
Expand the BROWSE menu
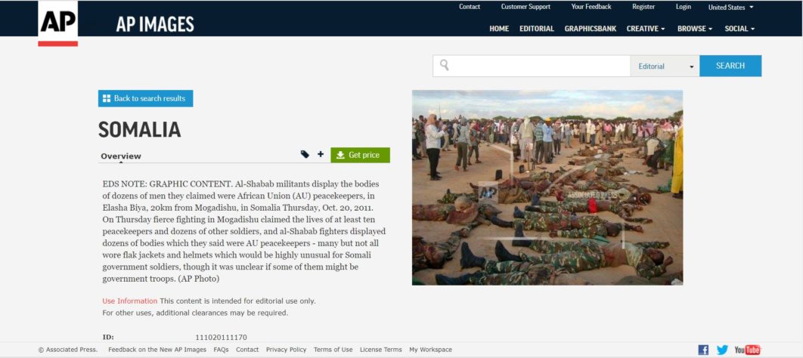click(x=694, y=29)
